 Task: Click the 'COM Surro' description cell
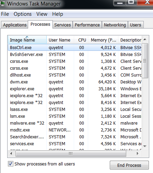(x=131, y=75)
